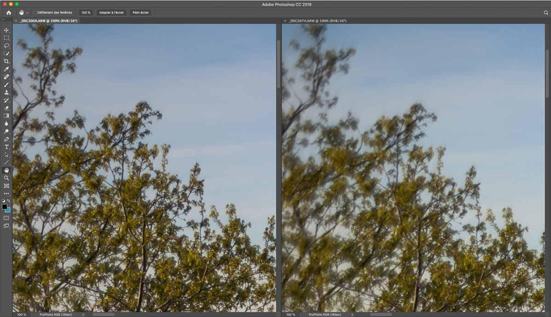Pick the Eyedropper tool
551x317 pixels.
6,69
